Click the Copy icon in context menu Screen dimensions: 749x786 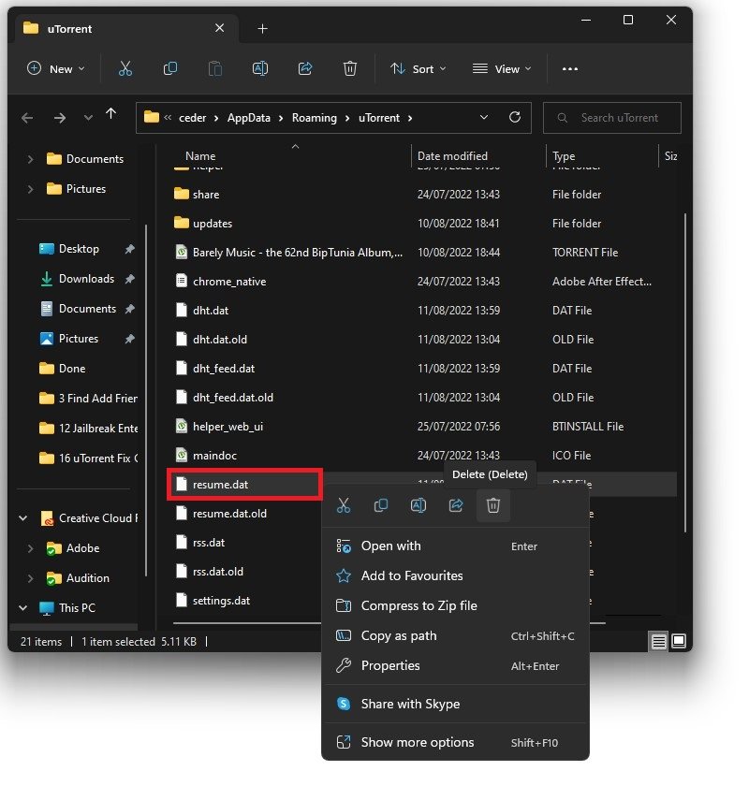(381, 506)
